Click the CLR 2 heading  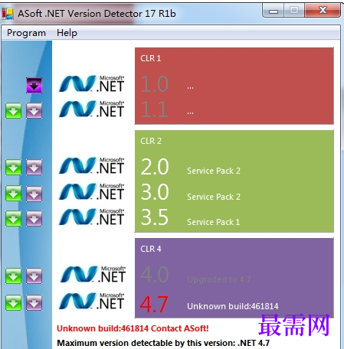tap(151, 141)
